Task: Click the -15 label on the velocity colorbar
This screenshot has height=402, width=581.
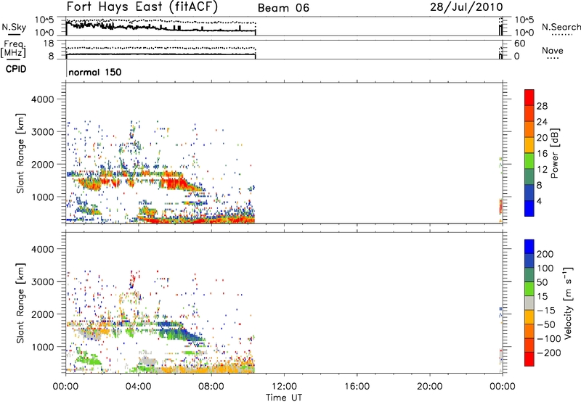Action: tap(546, 311)
